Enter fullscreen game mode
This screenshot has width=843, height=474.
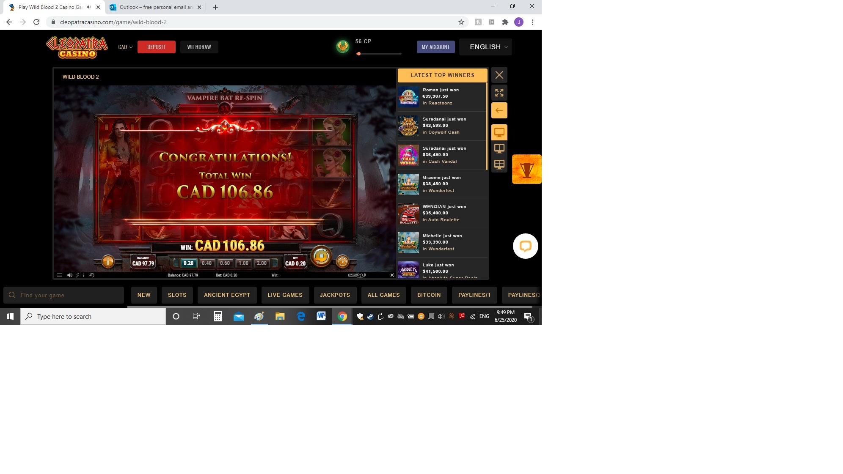[499, 93]
